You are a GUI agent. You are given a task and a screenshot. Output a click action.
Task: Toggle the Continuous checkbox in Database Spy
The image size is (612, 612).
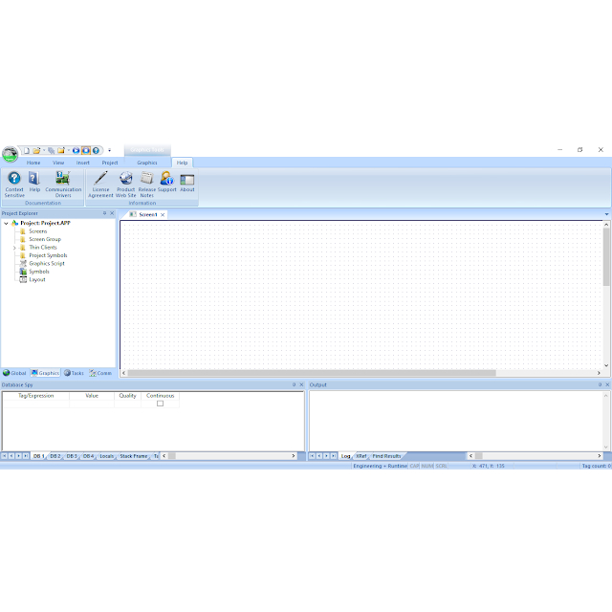(x=160, y=404)
